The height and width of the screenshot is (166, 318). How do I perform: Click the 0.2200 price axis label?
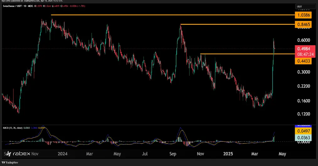coord(304,86)
